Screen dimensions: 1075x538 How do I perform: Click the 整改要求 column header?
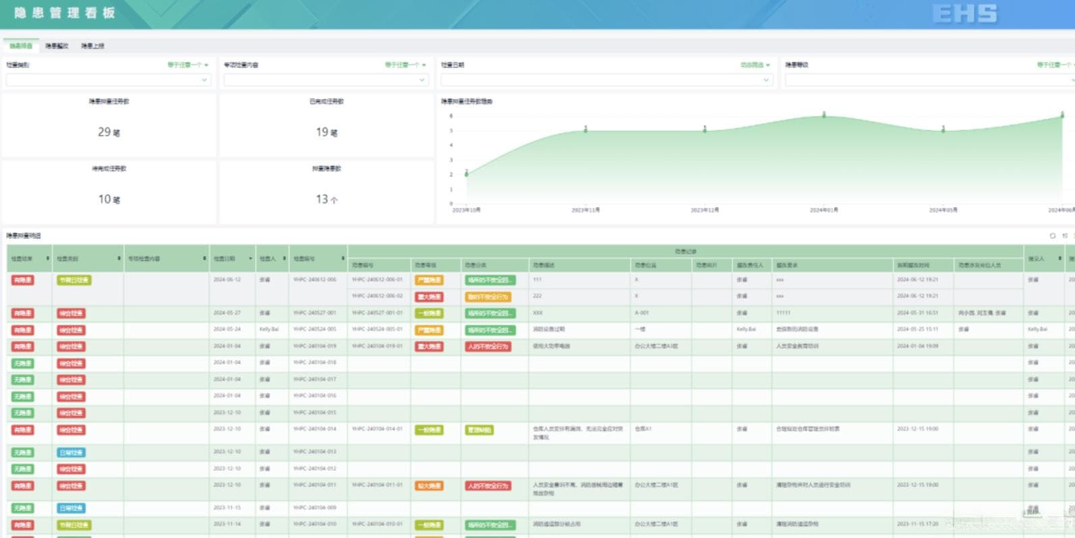click(832, 265)
